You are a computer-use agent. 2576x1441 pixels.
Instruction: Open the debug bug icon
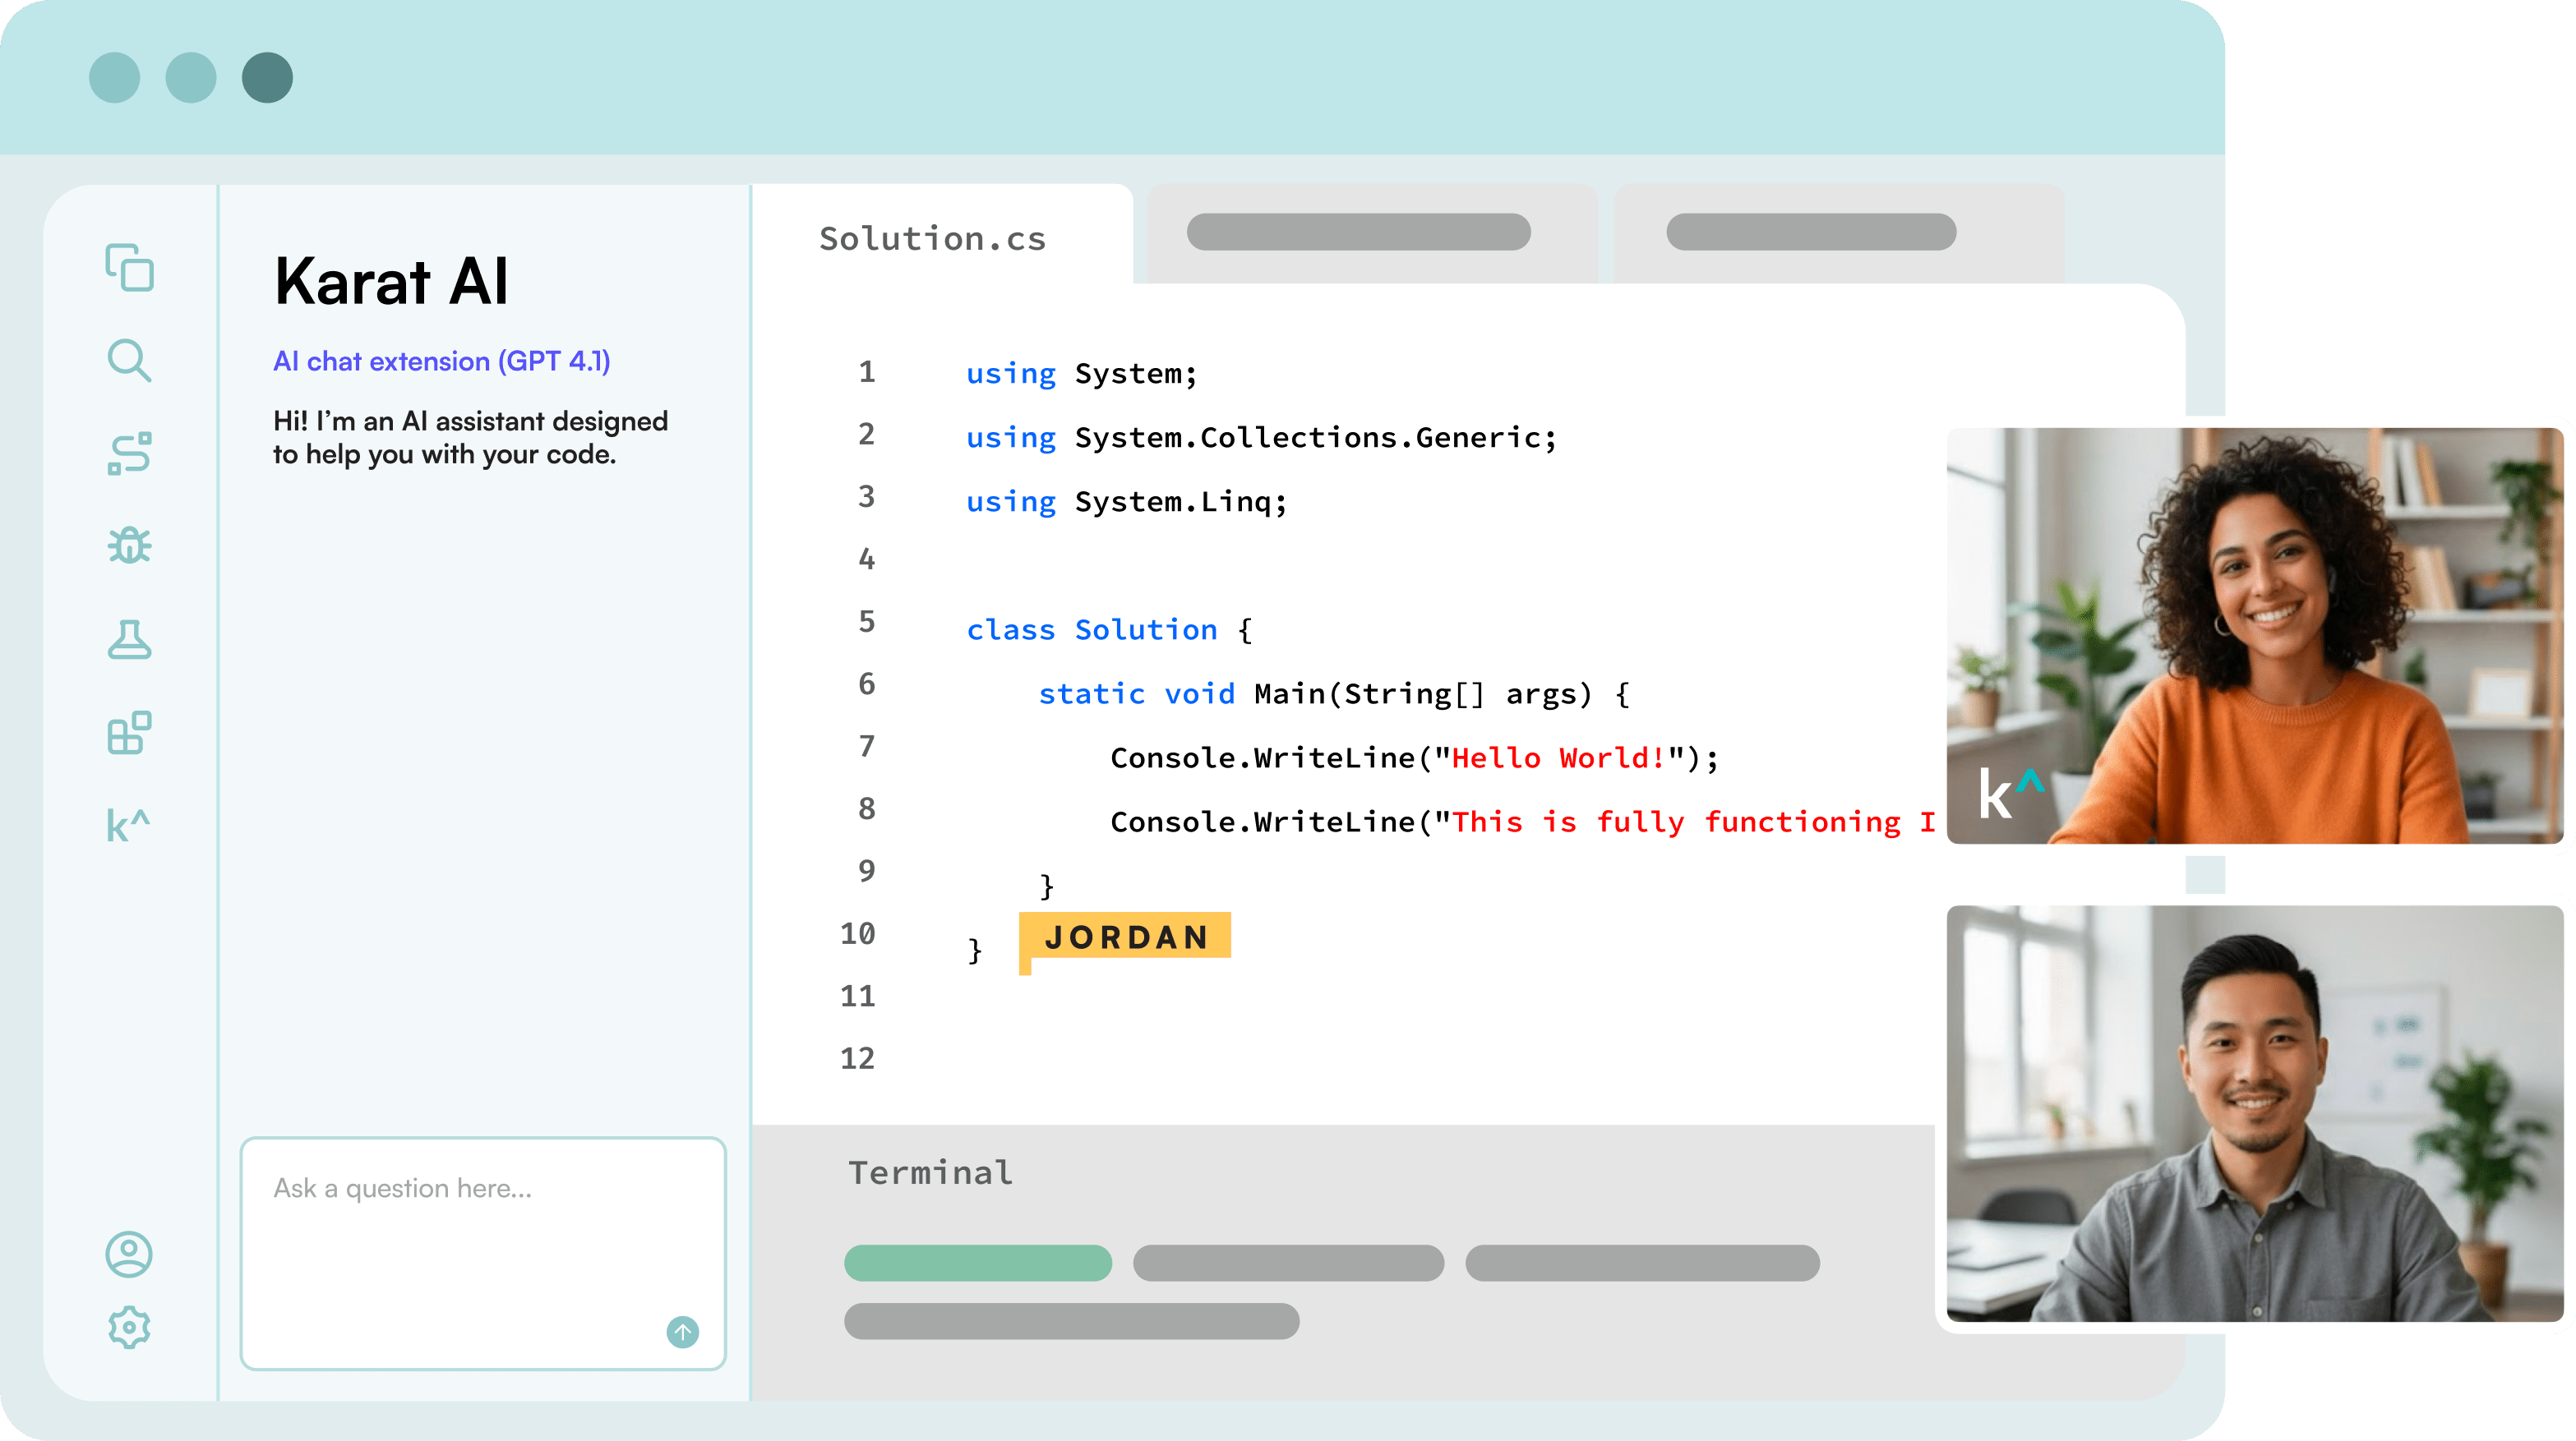point(129,546)
